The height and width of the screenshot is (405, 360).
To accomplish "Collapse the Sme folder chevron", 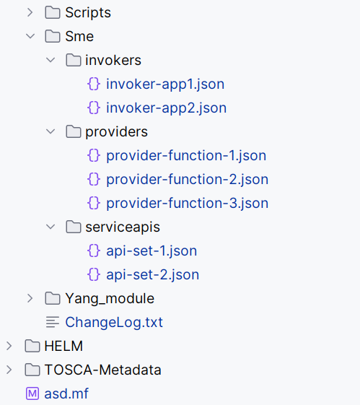I will 30,36.
